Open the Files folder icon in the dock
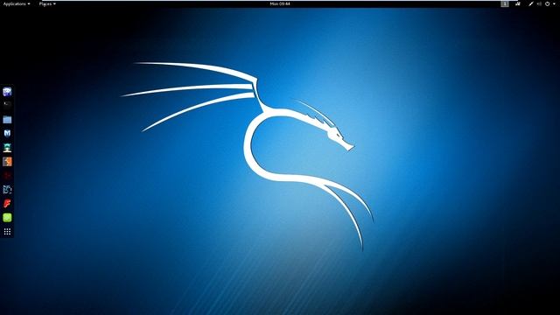 pos(7,120)
